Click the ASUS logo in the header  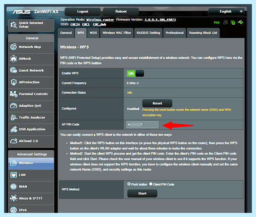[x=21, y=12]
